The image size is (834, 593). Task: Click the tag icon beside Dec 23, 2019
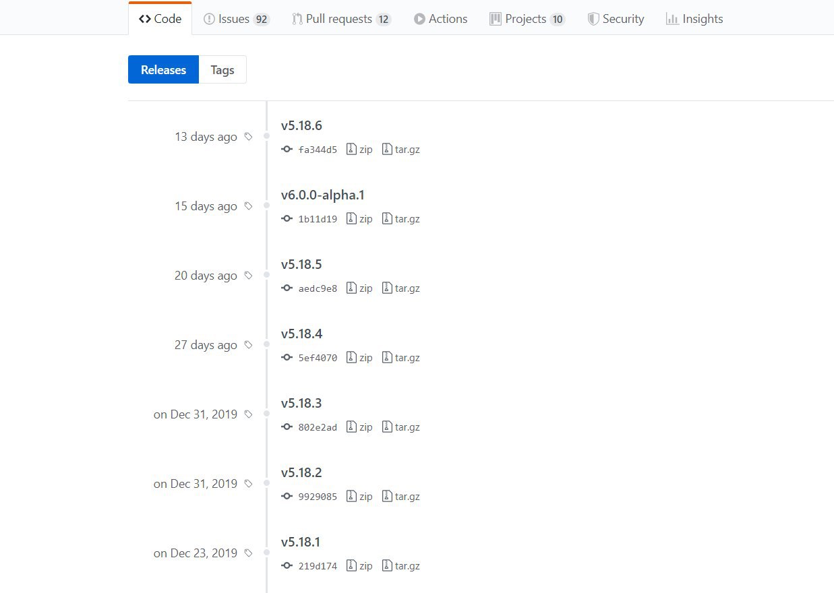coord(248,553)
